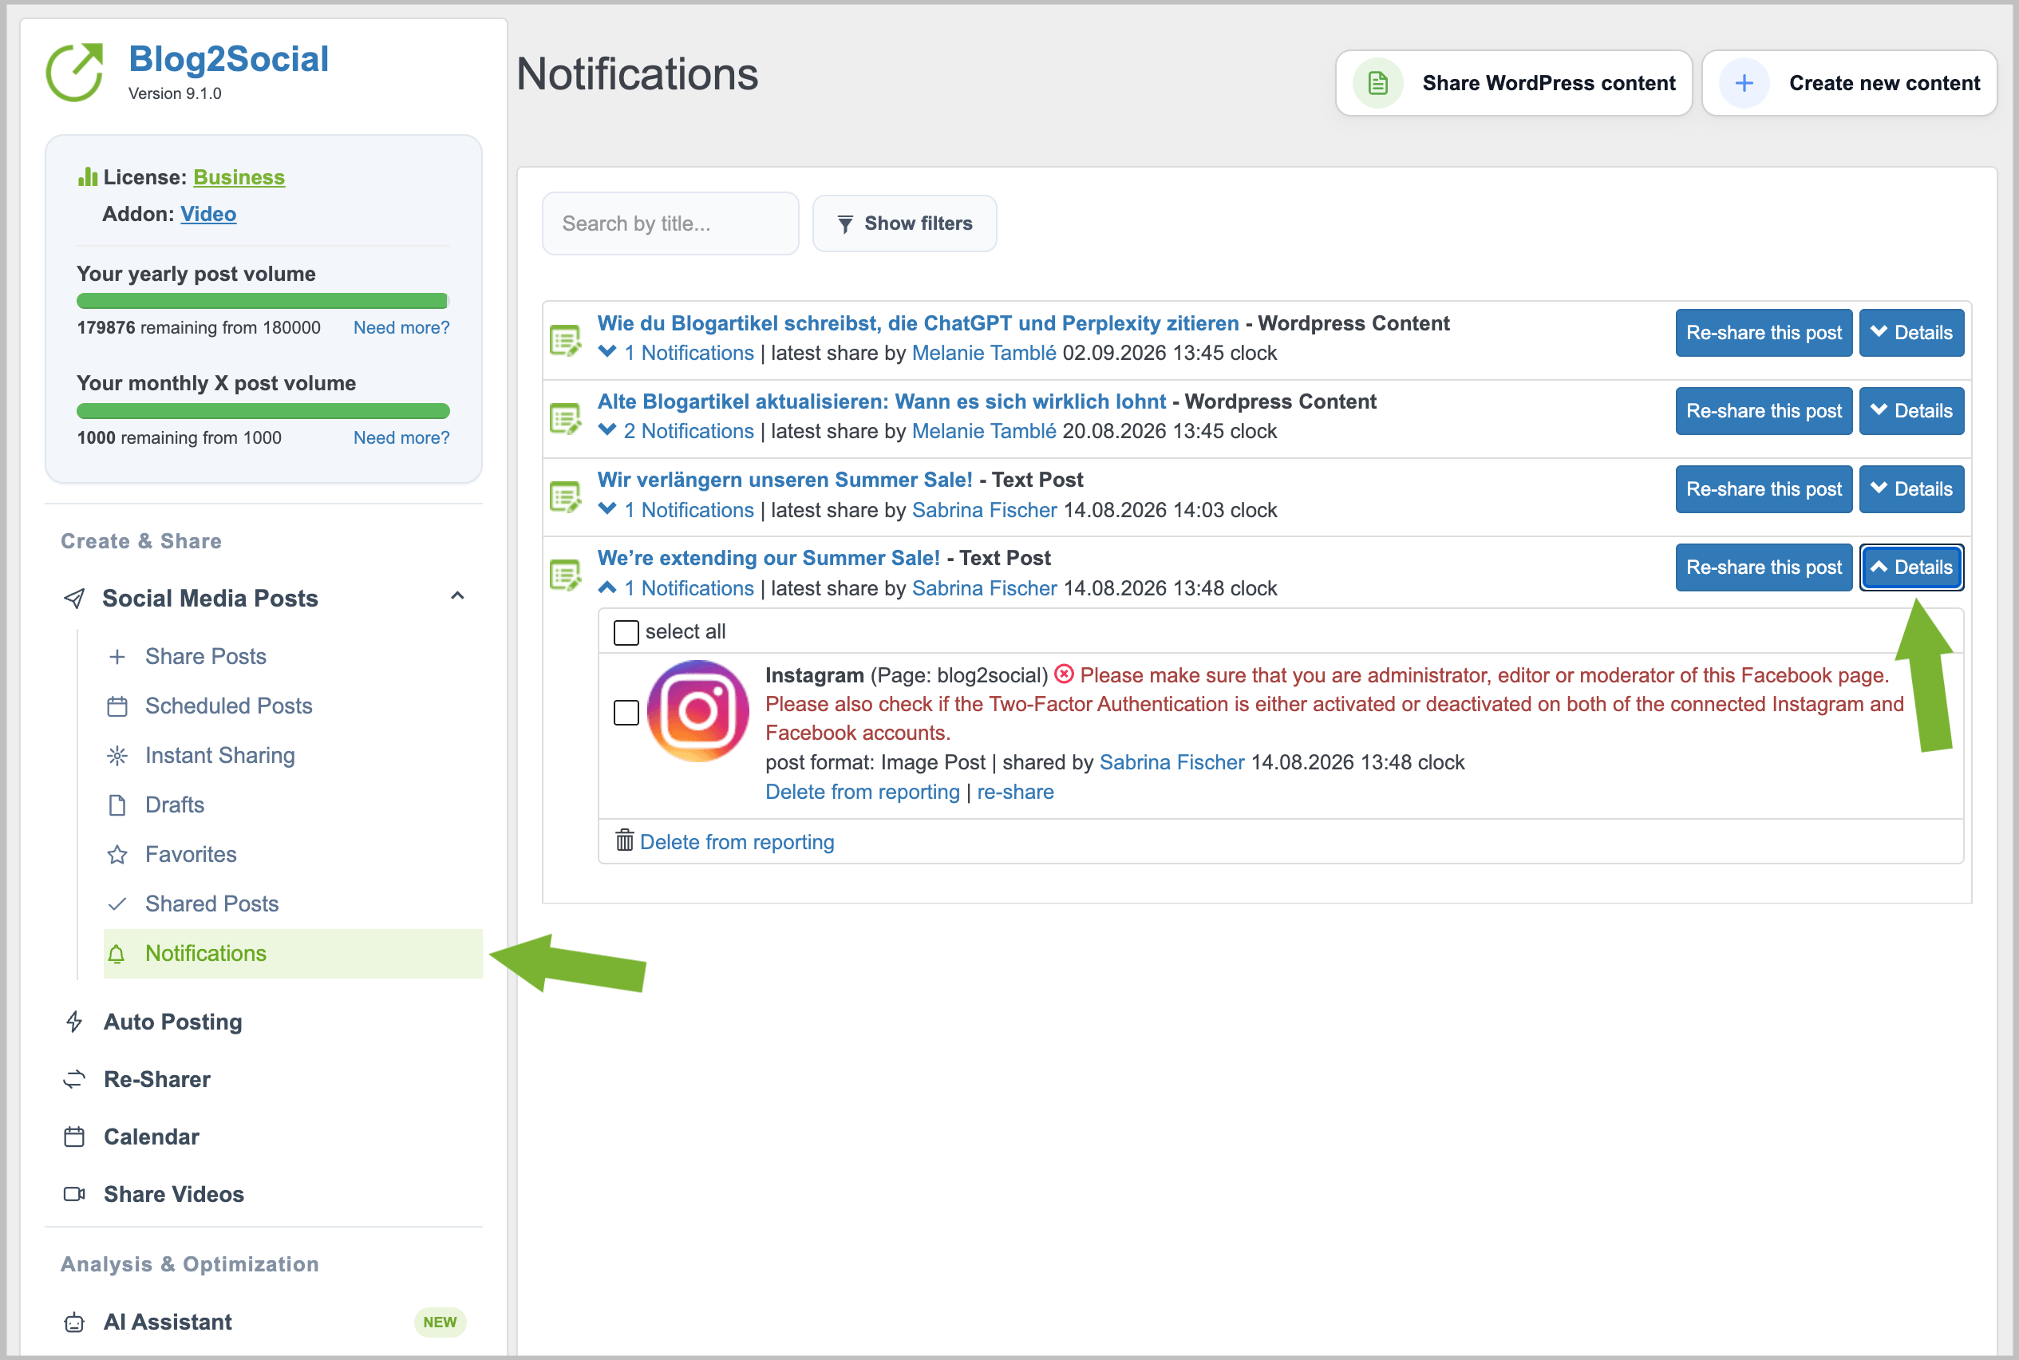Viewport: 2019px width, 1360px height.
Task: Focus the Search by title field
Action: point(670,223)
